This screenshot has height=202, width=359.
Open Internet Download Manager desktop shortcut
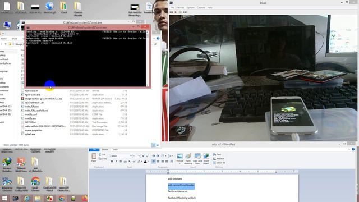click(x=7, y=164)
